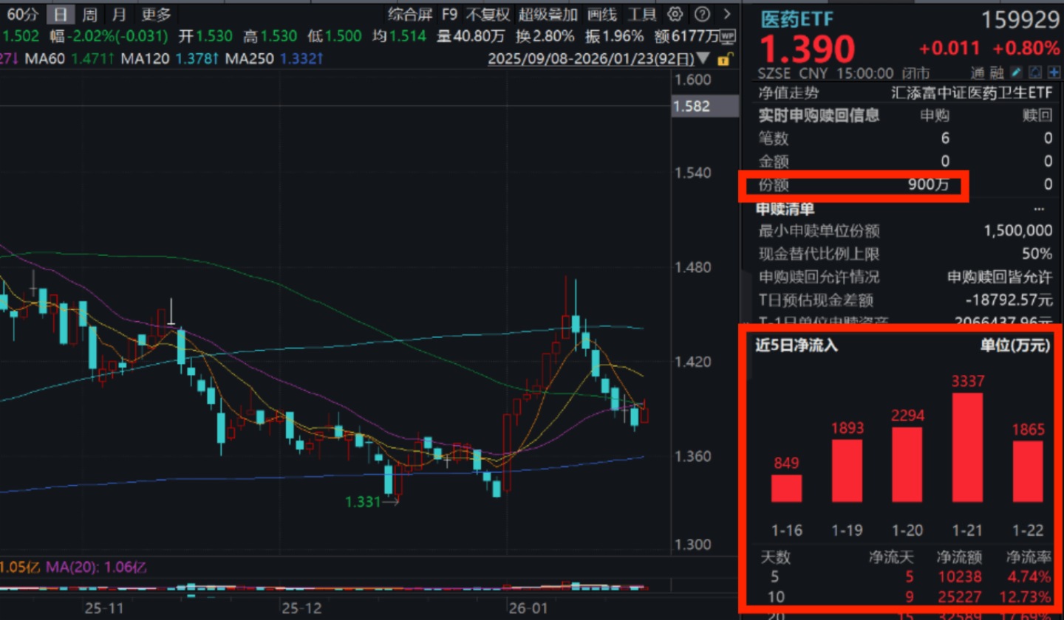Switch to 60分 chart period
The width and height of the screenshot is (1064, 620).
[24, 14]
